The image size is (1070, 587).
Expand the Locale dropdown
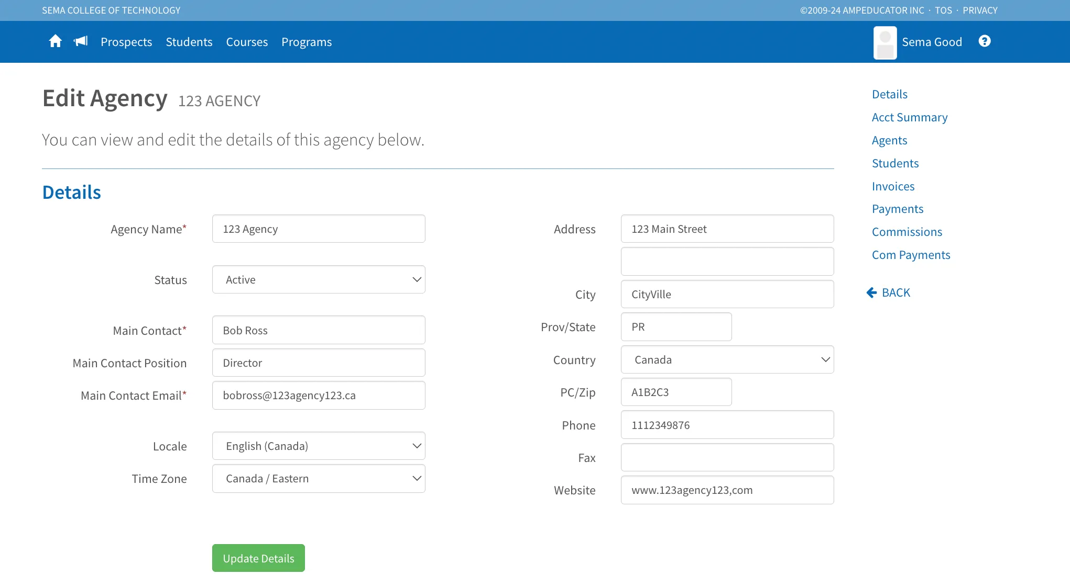click(x=319, y=446)
